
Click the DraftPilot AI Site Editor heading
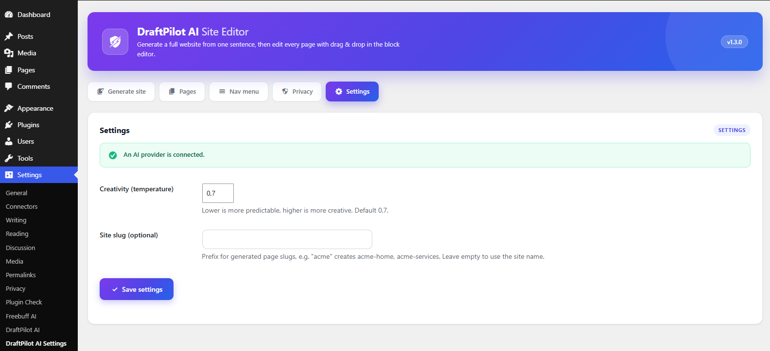[x=192, y=32]
